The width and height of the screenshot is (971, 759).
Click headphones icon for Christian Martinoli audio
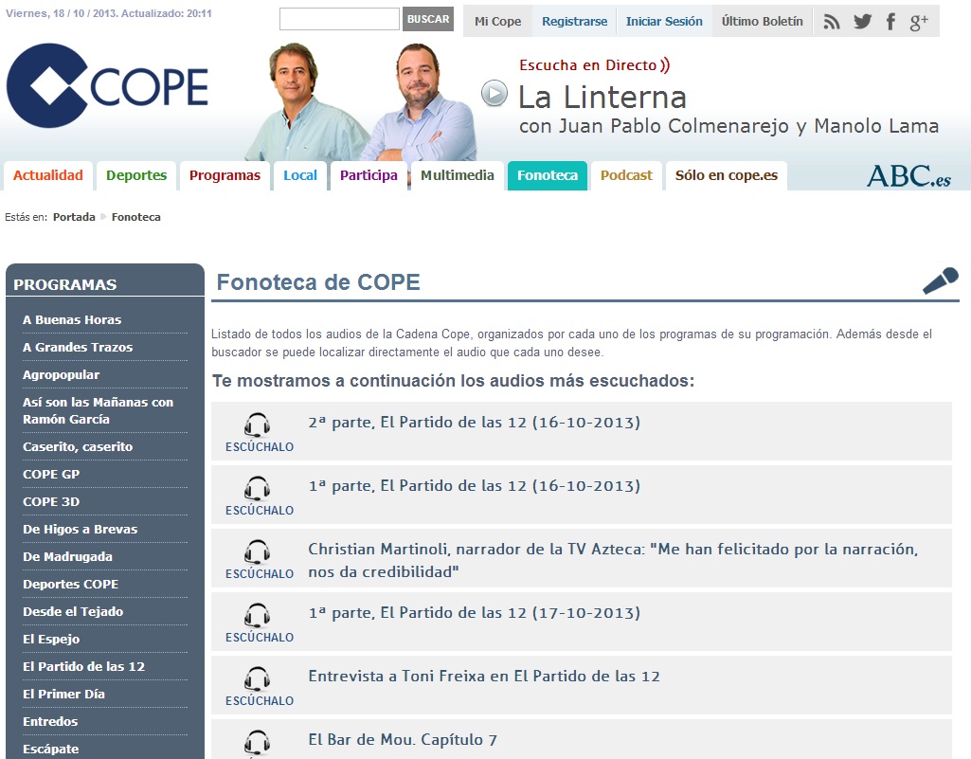point(257,551)
